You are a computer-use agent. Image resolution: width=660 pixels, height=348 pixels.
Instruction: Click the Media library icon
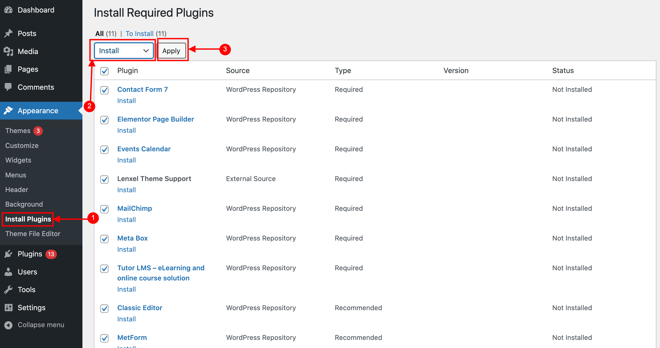[x=8, y=51]
